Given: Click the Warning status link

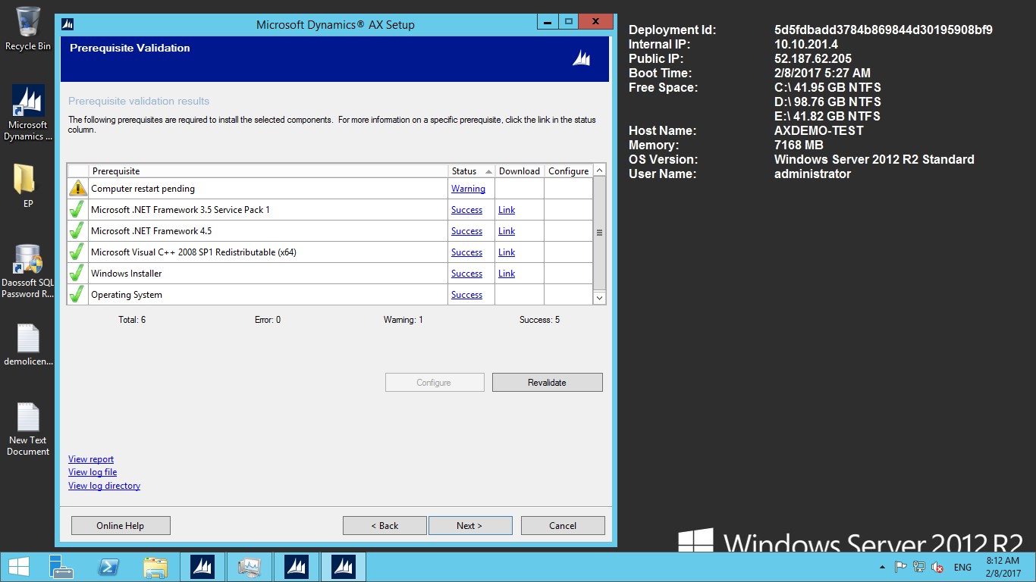Looking at the screenshot, I should pyautogui.click(x=468, y=189).
